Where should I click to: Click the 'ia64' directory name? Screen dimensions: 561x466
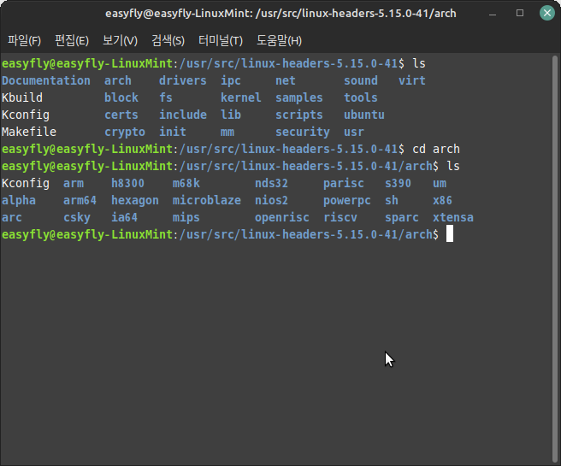(125, 217)
